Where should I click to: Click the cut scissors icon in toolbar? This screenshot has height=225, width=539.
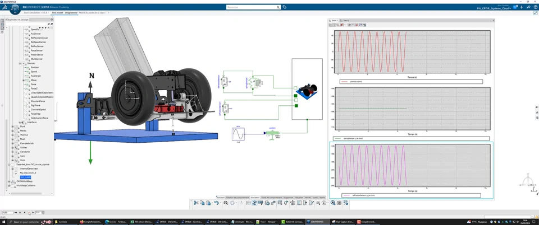tap(196, 203)
